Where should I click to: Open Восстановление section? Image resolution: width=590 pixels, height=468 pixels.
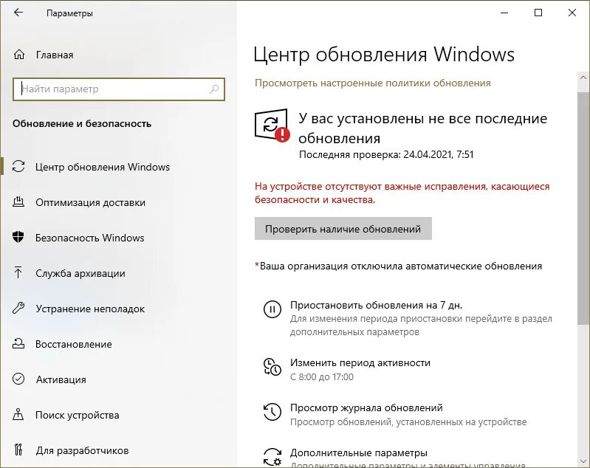[x=74, y=344]
